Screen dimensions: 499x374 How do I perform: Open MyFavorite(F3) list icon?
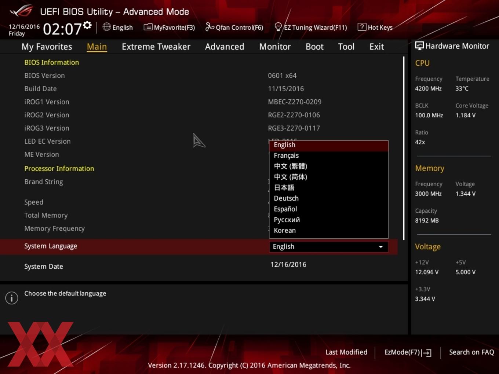[x=148, y=27]
